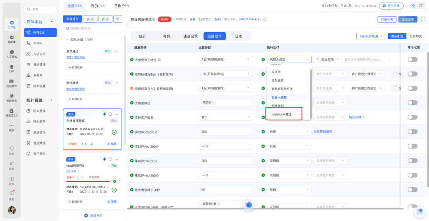This screenshot has height=221, width=429.
Task: Click the refresh icon next to 呼入号码
Action: pos(265,19)
